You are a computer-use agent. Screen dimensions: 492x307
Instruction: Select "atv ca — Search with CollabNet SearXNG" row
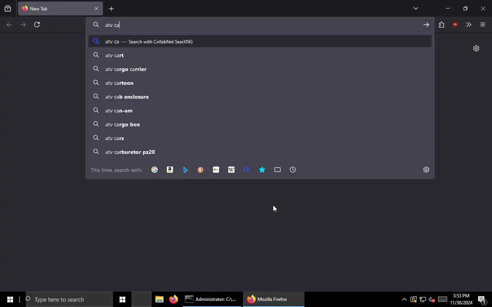click(260, 41)
